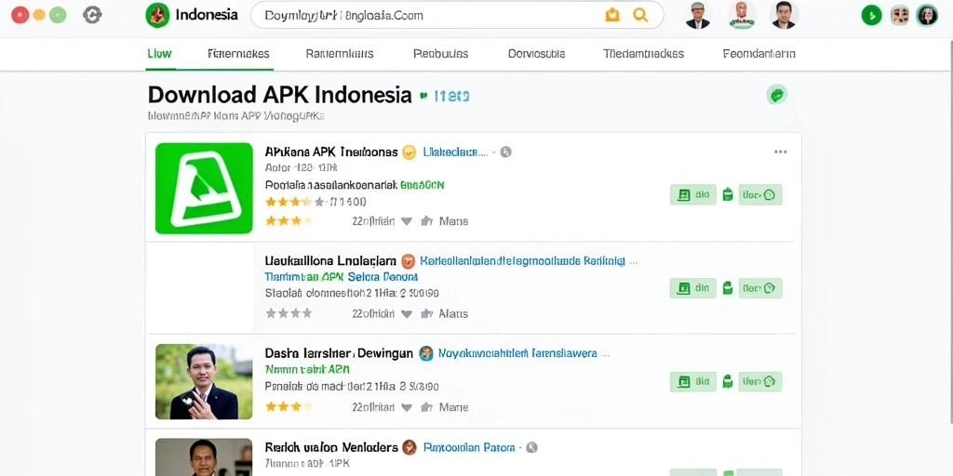This screenshot has width=953, height=476.
Task: Click the like heart icon in the Dasta Iarrsiner row
Action: [x=407, y=407]
